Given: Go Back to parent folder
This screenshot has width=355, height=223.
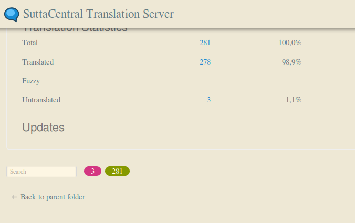Looking at the screenshot, I should pyautogui.click(x=48, y=197).
